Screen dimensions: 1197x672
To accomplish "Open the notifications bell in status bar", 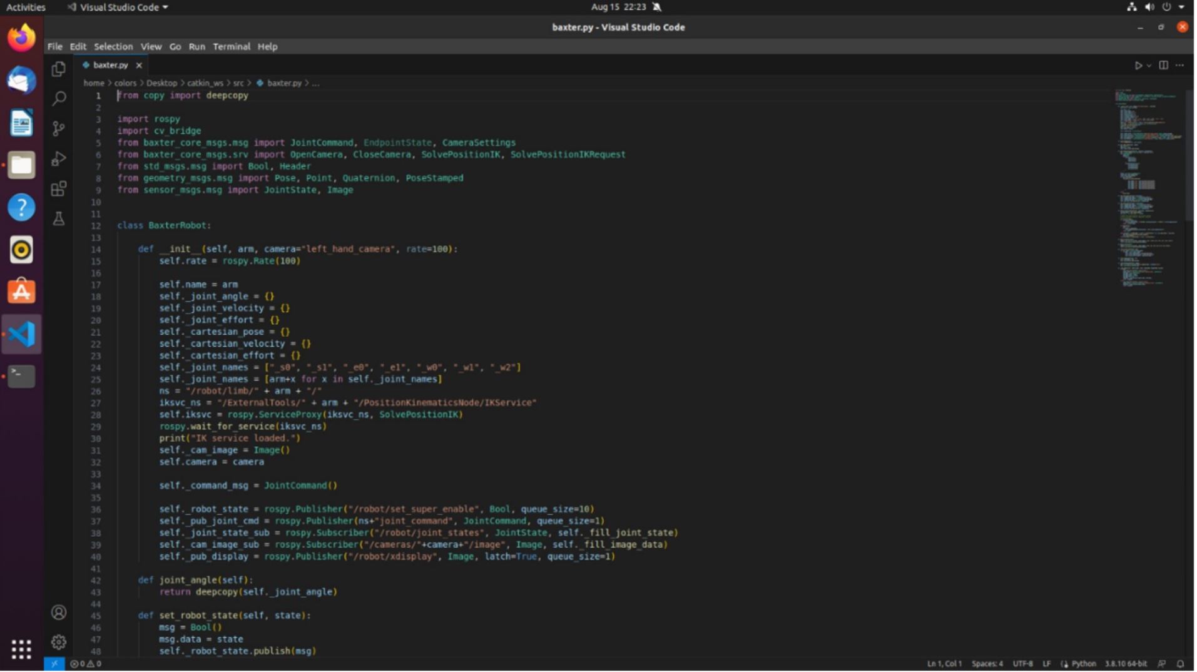I will tap(1181, 664).
